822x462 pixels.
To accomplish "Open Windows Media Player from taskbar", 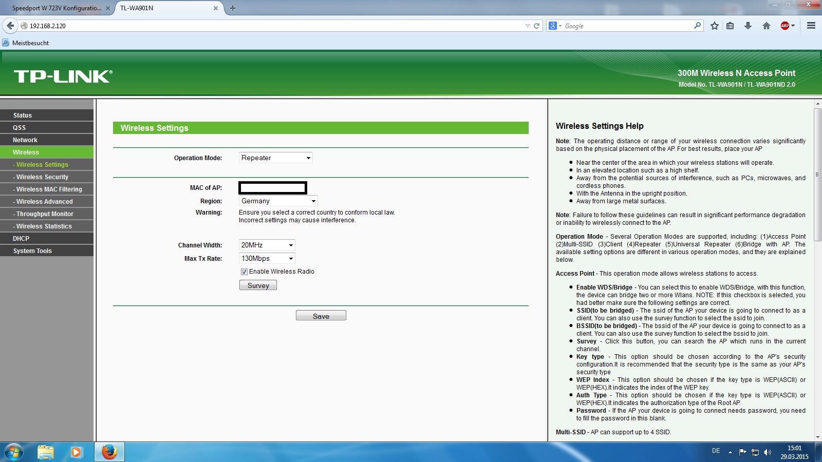I will [x=77, y=452].
